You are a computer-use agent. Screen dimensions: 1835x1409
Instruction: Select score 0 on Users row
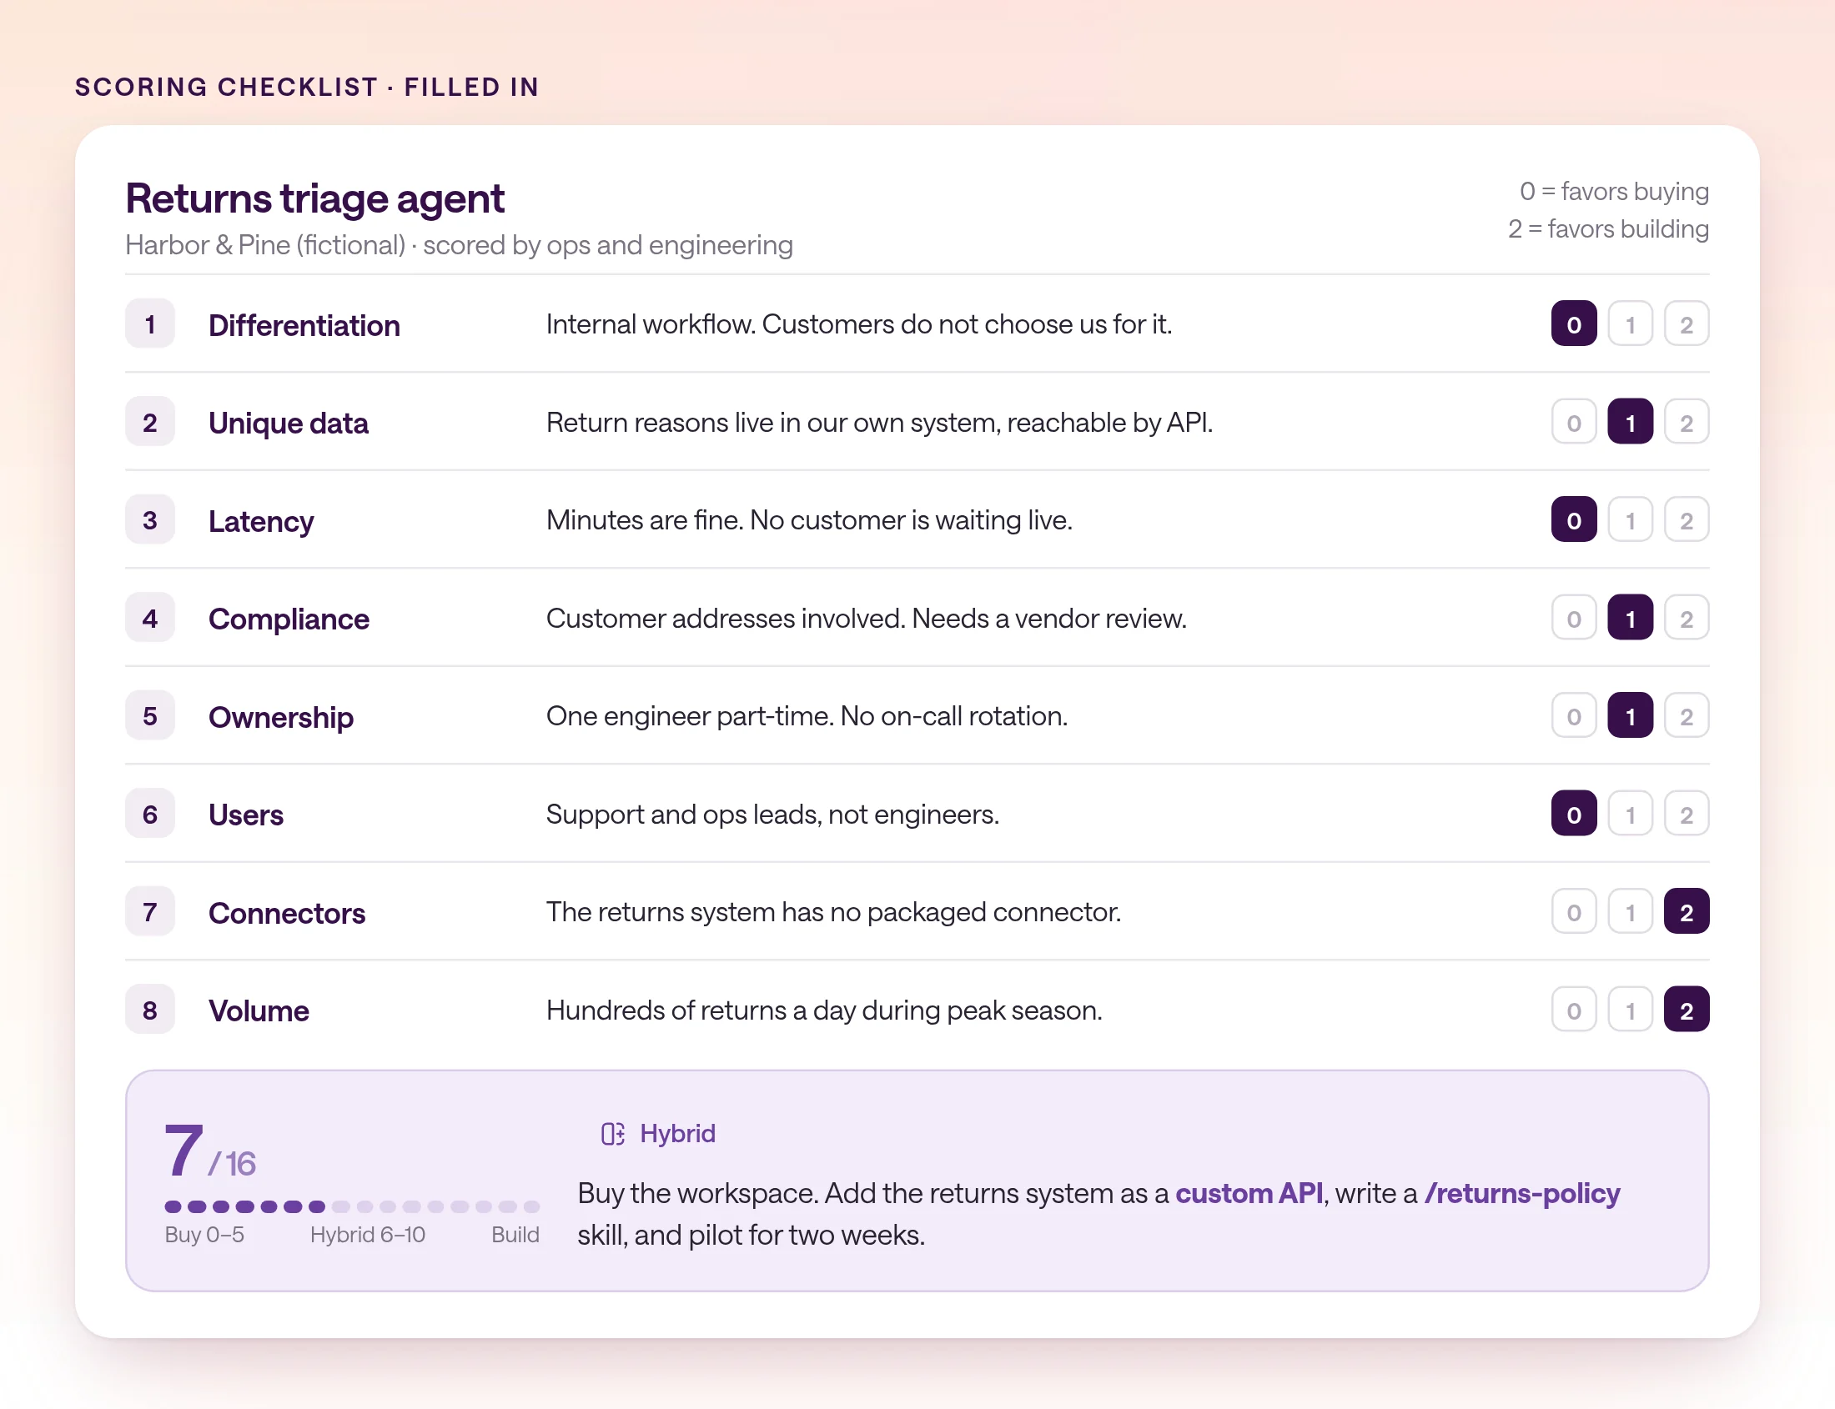click(1573, 814)
